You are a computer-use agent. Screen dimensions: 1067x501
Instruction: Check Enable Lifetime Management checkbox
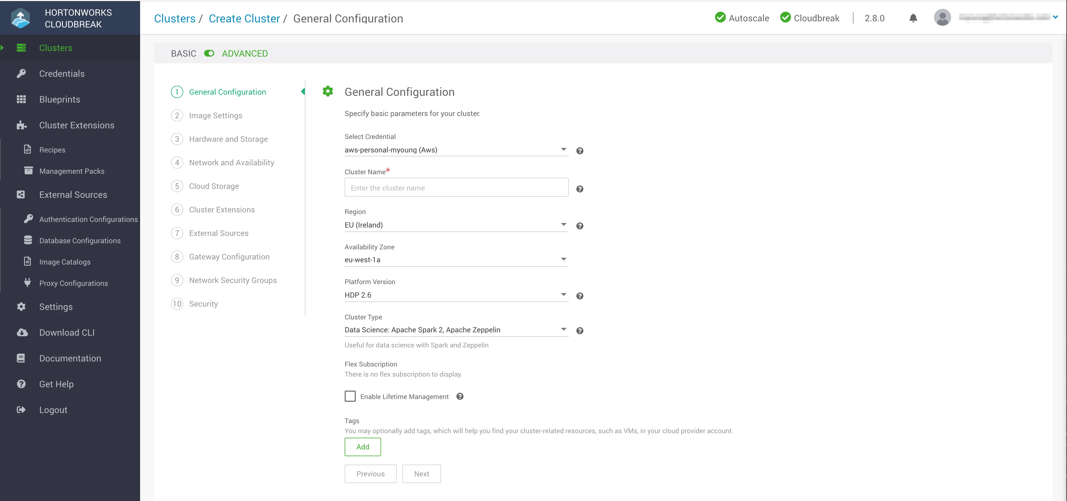coord(350,396)
